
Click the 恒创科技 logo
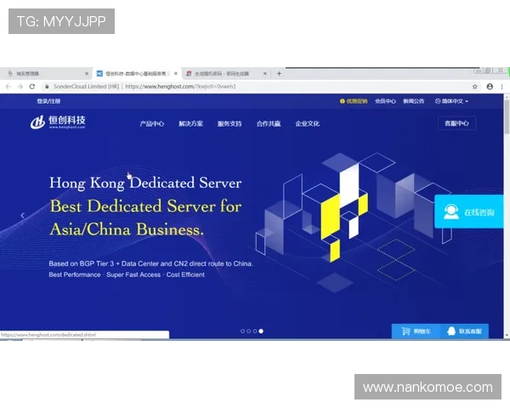(x=58, y=122)
